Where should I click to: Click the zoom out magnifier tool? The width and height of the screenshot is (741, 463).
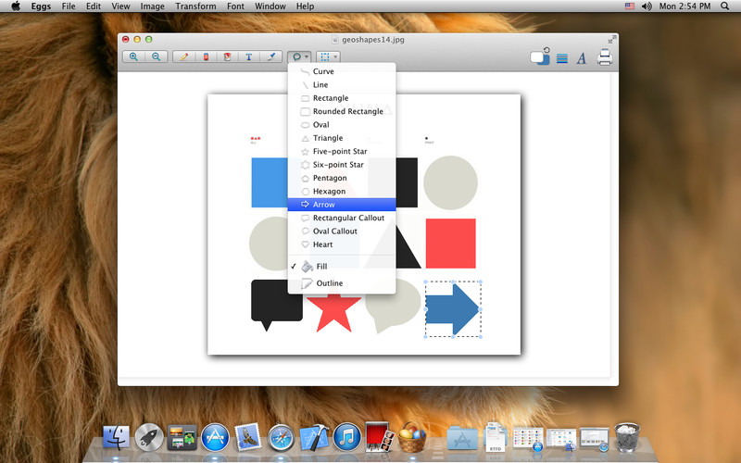pos(156,56)
